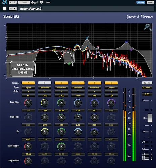Select band 6 node on EQ graph
Screen dimensions: 156x168
pyautogui.click(x=131, y=50)
